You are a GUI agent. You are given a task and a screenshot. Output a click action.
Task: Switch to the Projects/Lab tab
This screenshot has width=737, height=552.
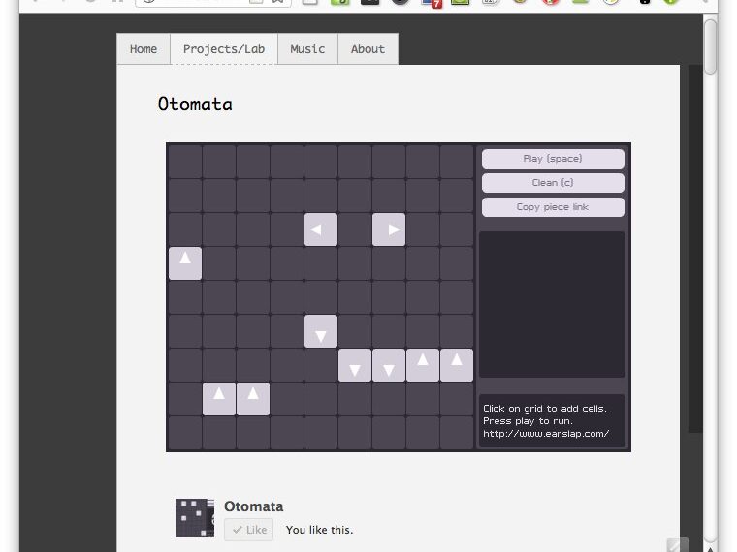(x=224, y=49)
